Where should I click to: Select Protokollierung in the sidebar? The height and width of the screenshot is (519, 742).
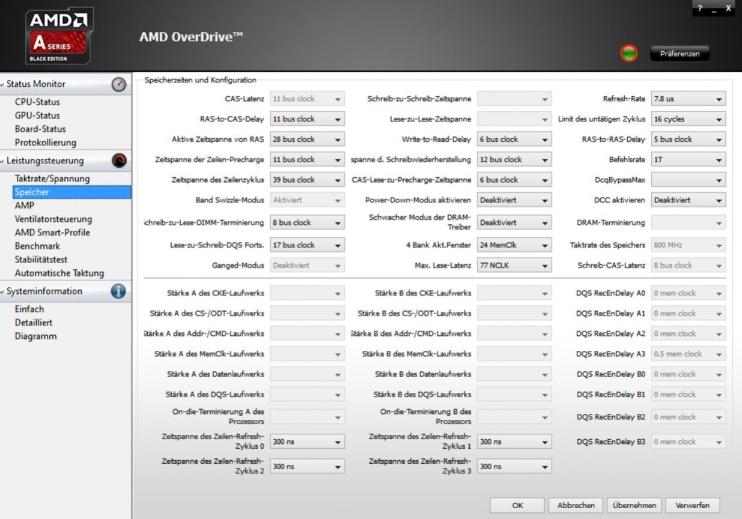[x=46, y=142]
